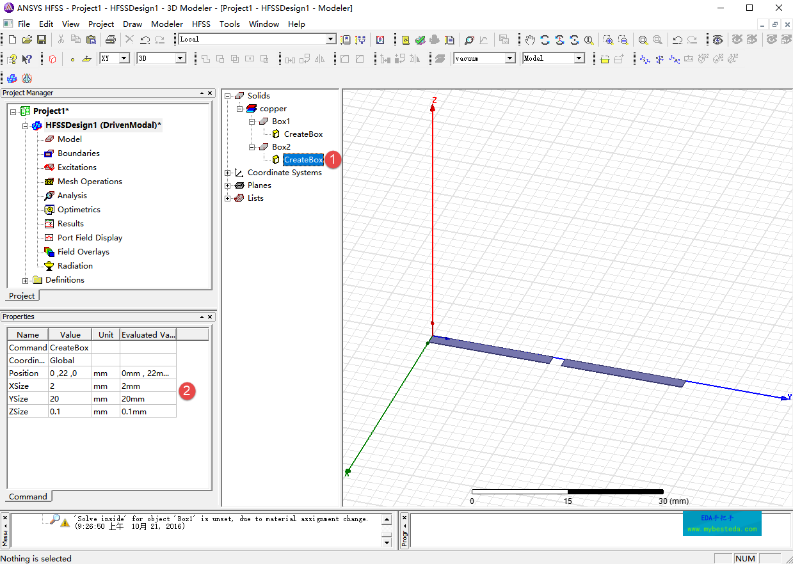Collapse the Box2 tree node
Image resolution: width=793 pixels, height=564 pixels.
252,147
